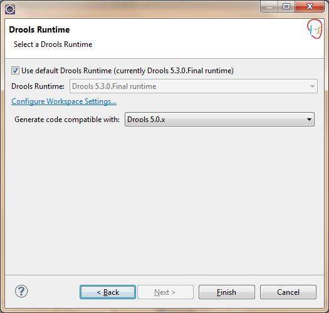Cancel the Drools Runtime wizard

pyautogui.click(x=288, y=292)
